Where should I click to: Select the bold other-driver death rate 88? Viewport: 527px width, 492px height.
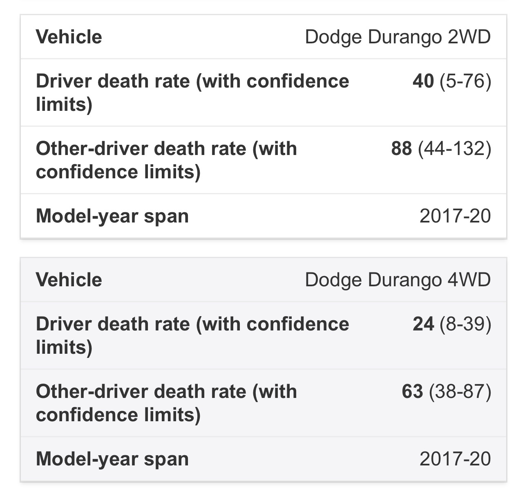[x=401, y=148]
